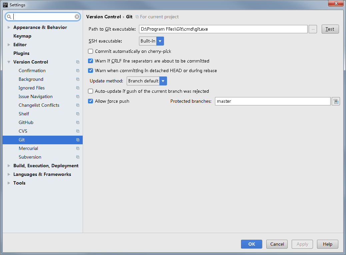346x255 pixels.
Task: Click the project icon next to Subversion
Action: pos(78,157)
